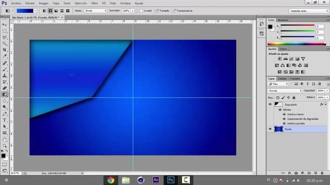Screen dimensions: 330x185
Task: Switch to the Estilos tab
Action: point(283,49)
